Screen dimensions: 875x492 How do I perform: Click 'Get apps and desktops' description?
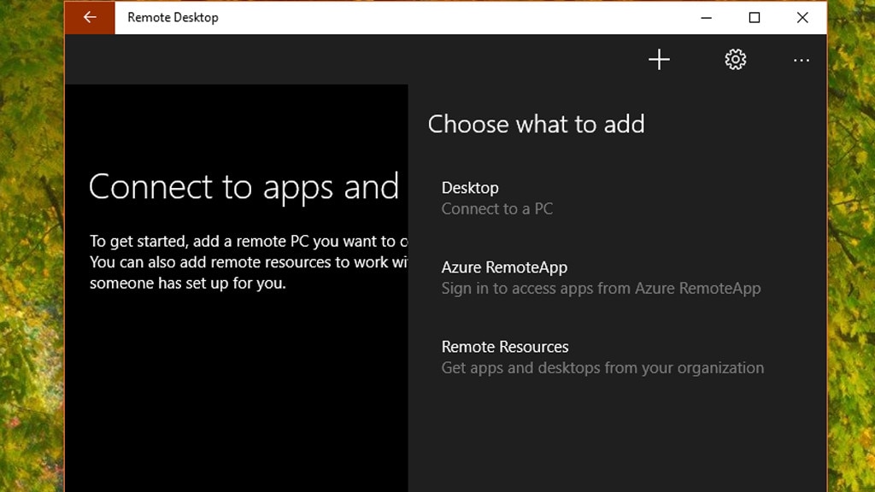pos(602,368)
